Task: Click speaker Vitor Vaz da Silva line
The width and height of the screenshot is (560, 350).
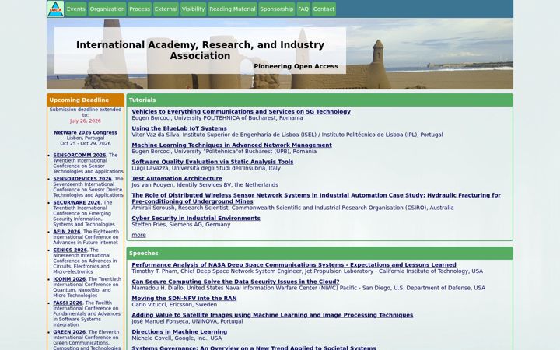Action: [287, 135]
